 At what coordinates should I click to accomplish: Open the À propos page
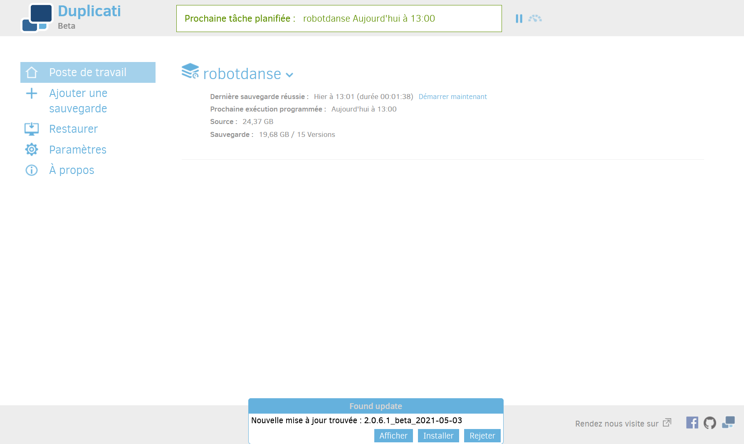click(x=72, y=170)
